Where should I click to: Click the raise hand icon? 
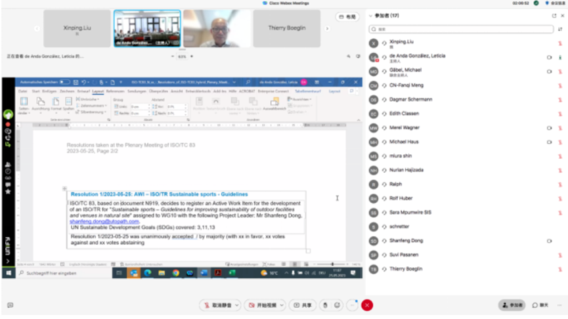(324, 305)
